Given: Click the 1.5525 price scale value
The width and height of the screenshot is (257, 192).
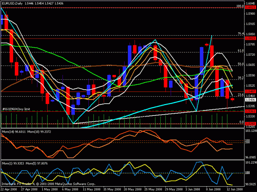Looking at the screenshot, I should [251, 86].
